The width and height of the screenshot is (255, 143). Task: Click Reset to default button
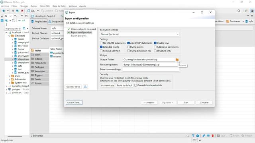125,85
